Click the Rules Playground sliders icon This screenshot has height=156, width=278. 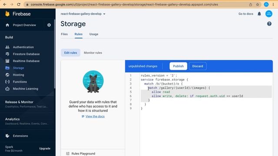68,153
